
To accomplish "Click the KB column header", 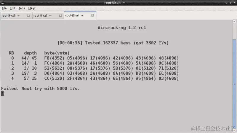I will point(11,53).
